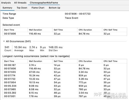
Task: Select the Choreographer#doFrame tab
Action: tap(44, 3)
